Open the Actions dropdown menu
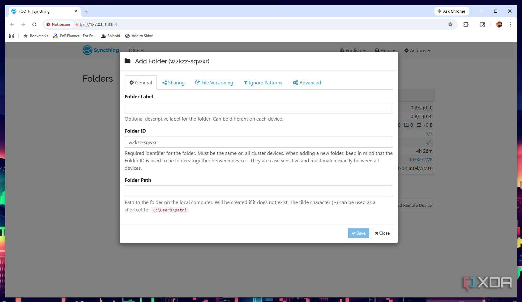 [417, 50]
